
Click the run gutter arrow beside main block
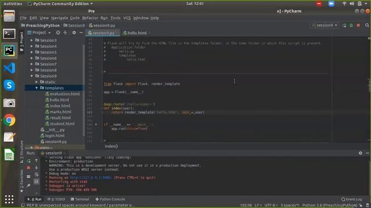[96, 124]
